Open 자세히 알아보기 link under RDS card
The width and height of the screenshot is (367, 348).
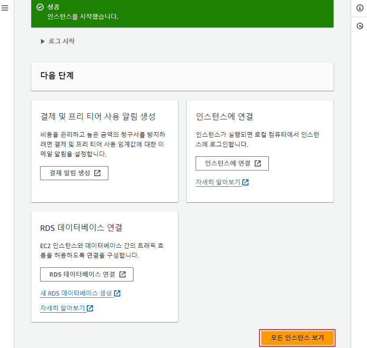point(67,308)
